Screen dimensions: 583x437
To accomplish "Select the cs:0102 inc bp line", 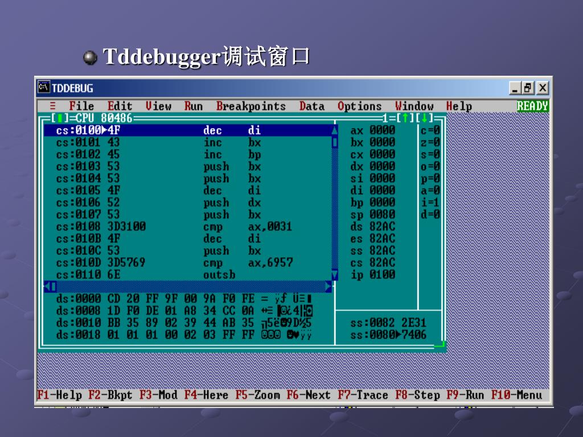I will 188,154.
